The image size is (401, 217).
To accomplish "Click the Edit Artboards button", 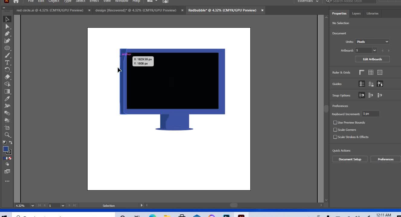I will [x=372, y=59].
